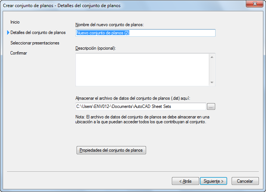
Task: Click the .dst file storage path field
Action: coord(140,107)
